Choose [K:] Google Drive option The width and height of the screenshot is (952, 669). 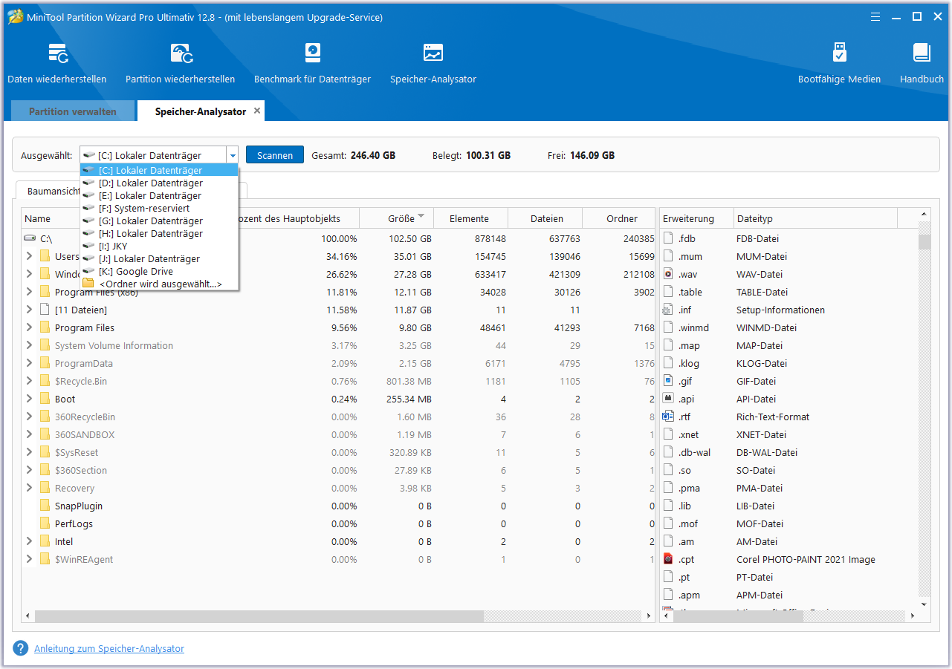click(159, 271)
